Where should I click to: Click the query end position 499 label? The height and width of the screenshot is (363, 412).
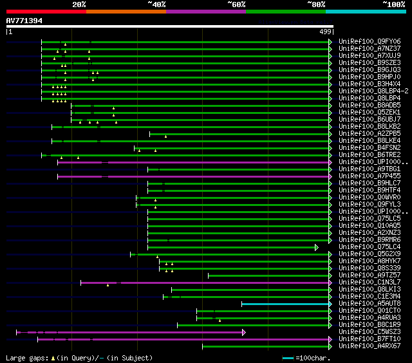(x=325, y=32)
